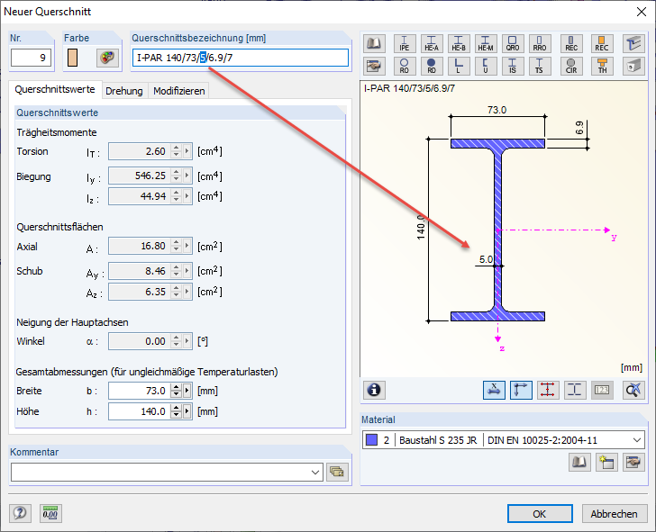This screenshot has height=532, width=656.
Task: Open the arrow menu beside Iy value
Action: [187, 176]
